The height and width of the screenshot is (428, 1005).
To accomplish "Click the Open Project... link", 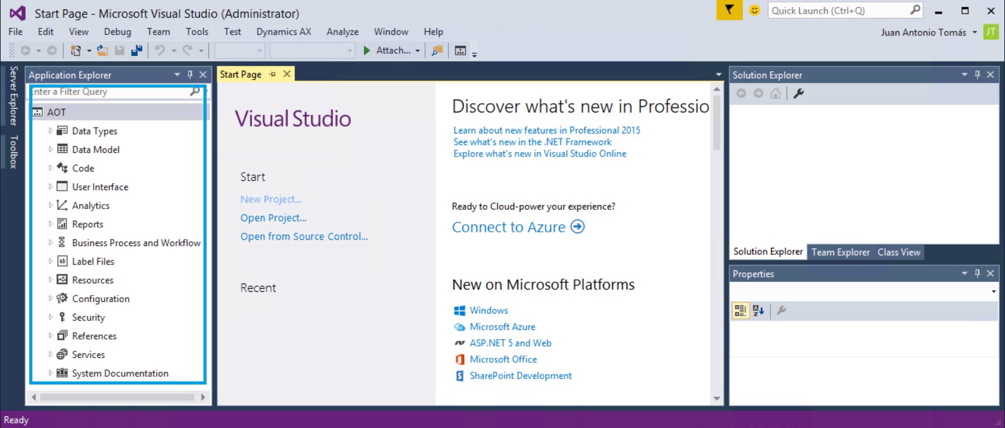I will pyautogui.click(x=273, y=218).
